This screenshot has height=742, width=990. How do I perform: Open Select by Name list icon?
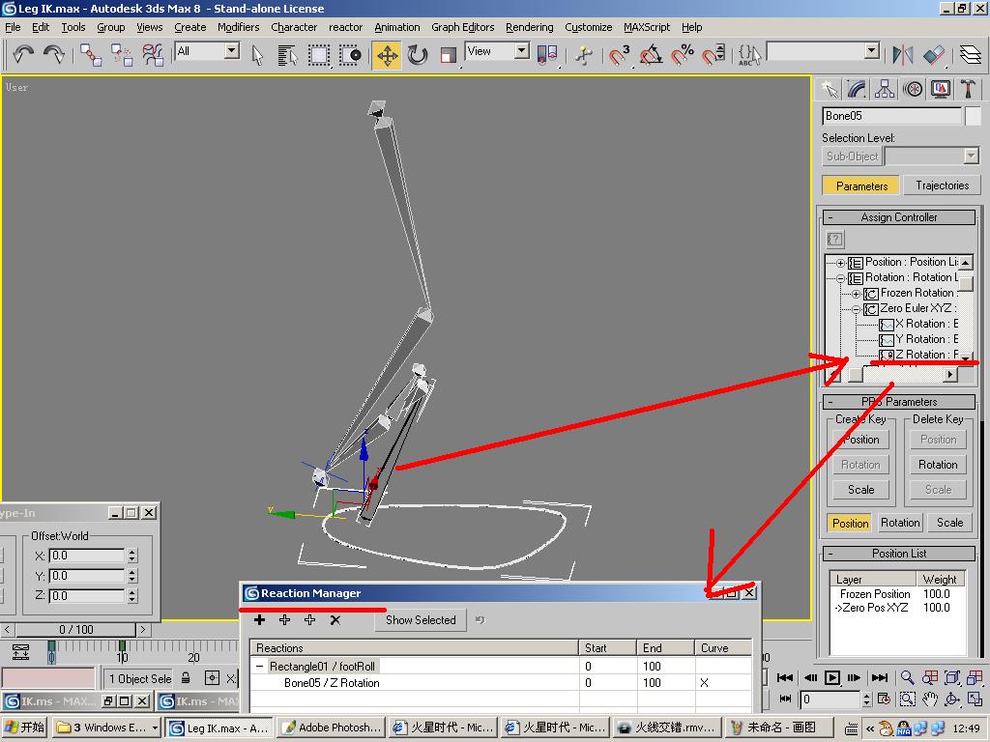pyautogui.click(x=287, y=55)
